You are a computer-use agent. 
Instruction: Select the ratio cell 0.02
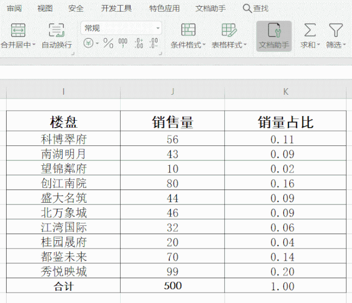click(x=285, y=168)
